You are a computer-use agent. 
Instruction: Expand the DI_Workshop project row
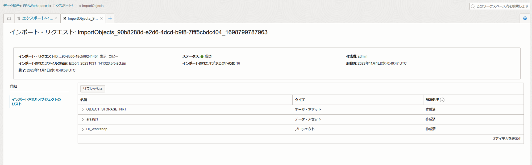point(83,129)
